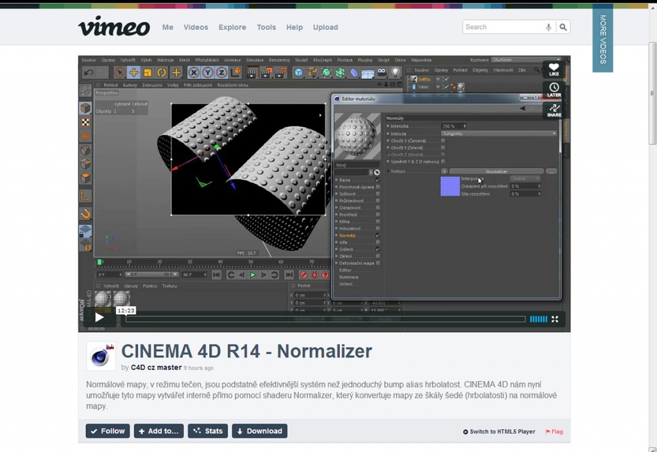Click the red record keyframe button
This screenshot has height=452, width=657.
pos(303,275)
